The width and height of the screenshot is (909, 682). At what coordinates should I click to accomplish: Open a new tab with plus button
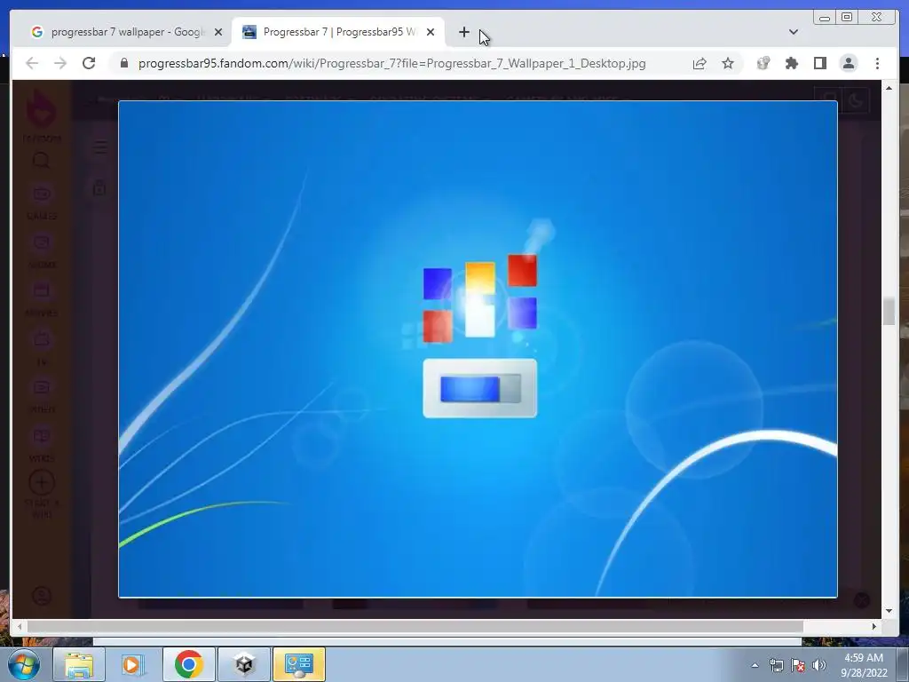point(463,32)
